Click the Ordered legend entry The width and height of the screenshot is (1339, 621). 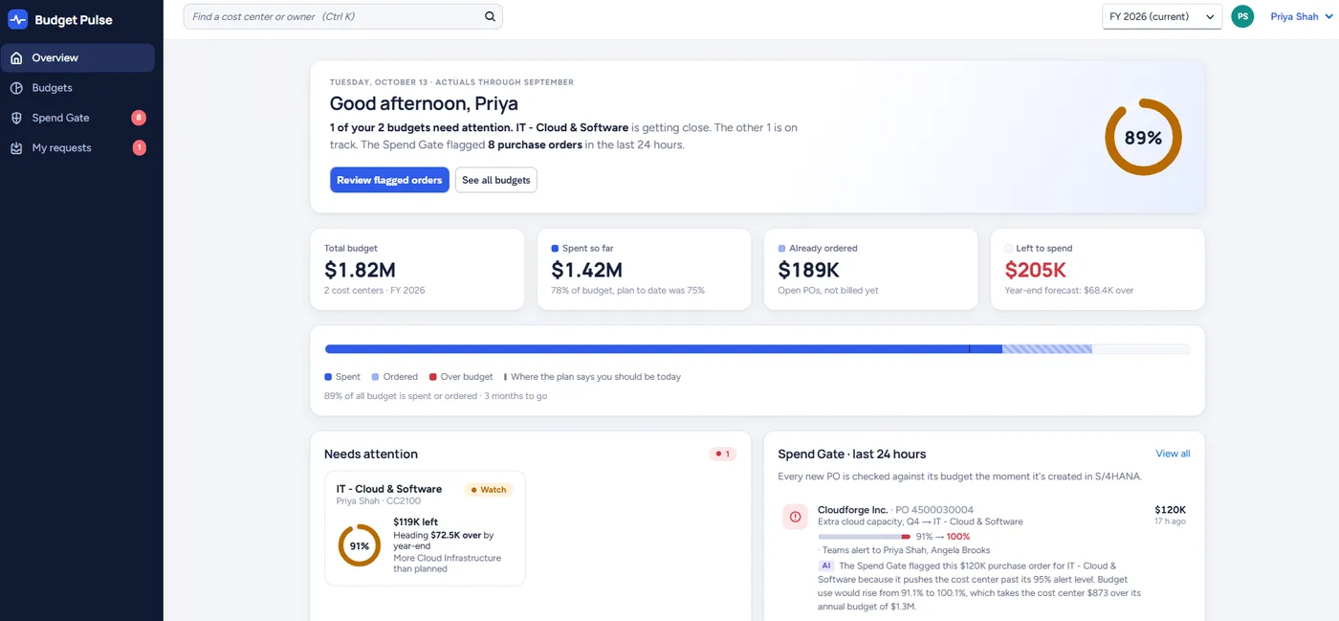[x=395, y=377]
